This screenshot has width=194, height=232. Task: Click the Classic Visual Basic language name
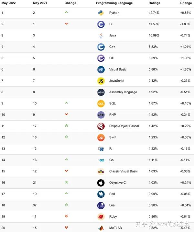123,171
